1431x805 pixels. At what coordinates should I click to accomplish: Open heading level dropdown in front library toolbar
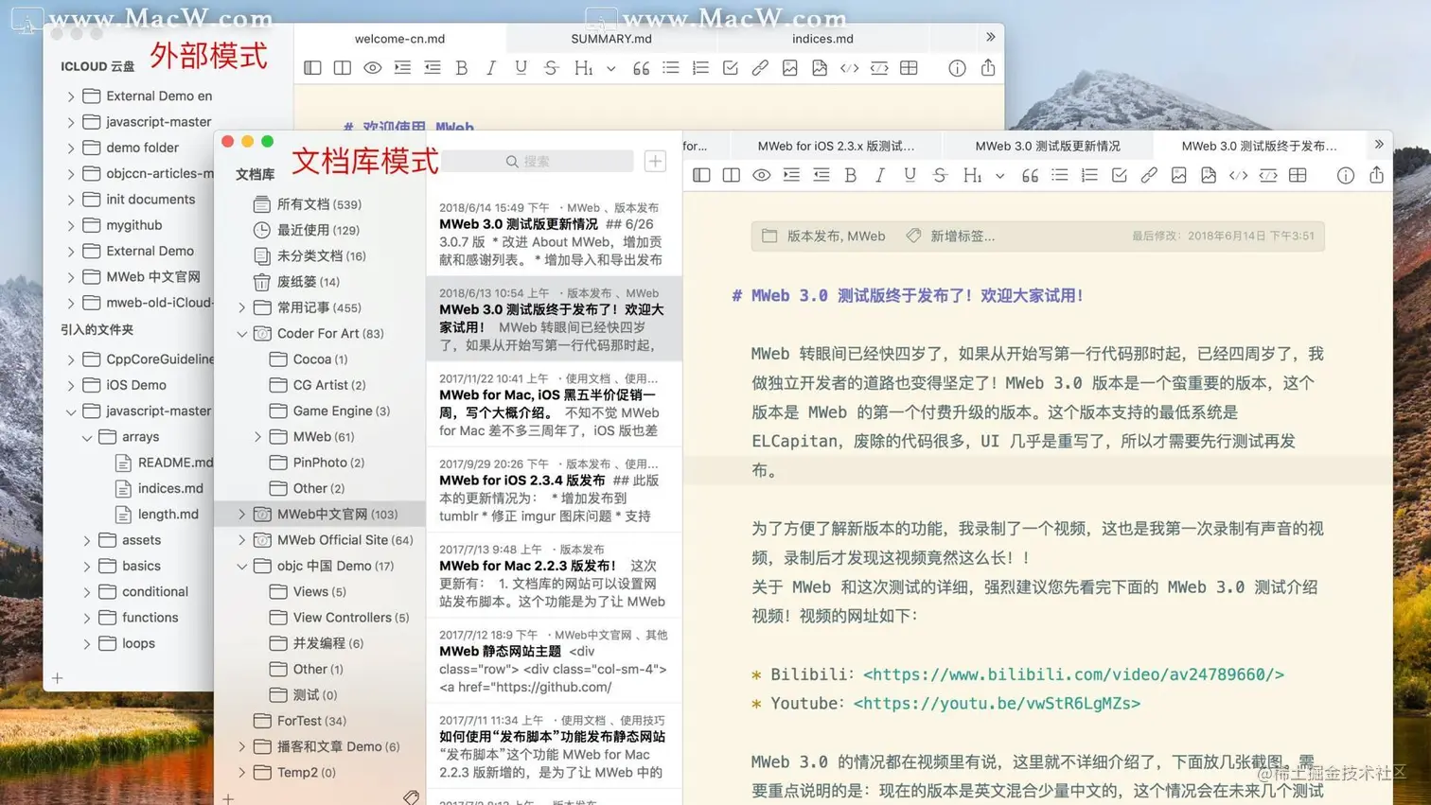999,176
